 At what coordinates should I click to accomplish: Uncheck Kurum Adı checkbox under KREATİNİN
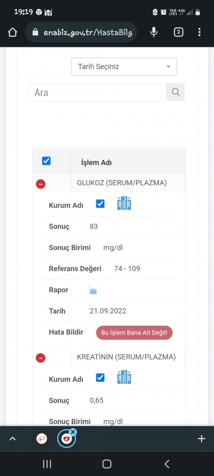click(101, 378)
